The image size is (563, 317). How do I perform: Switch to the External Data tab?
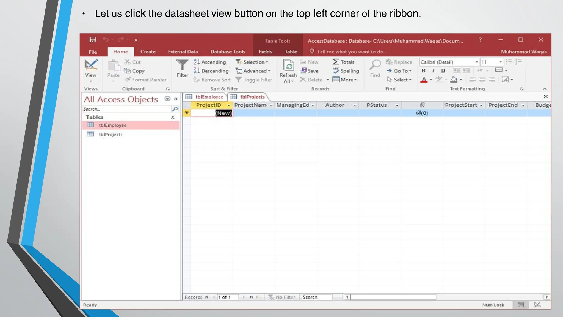tap(183, 52)
